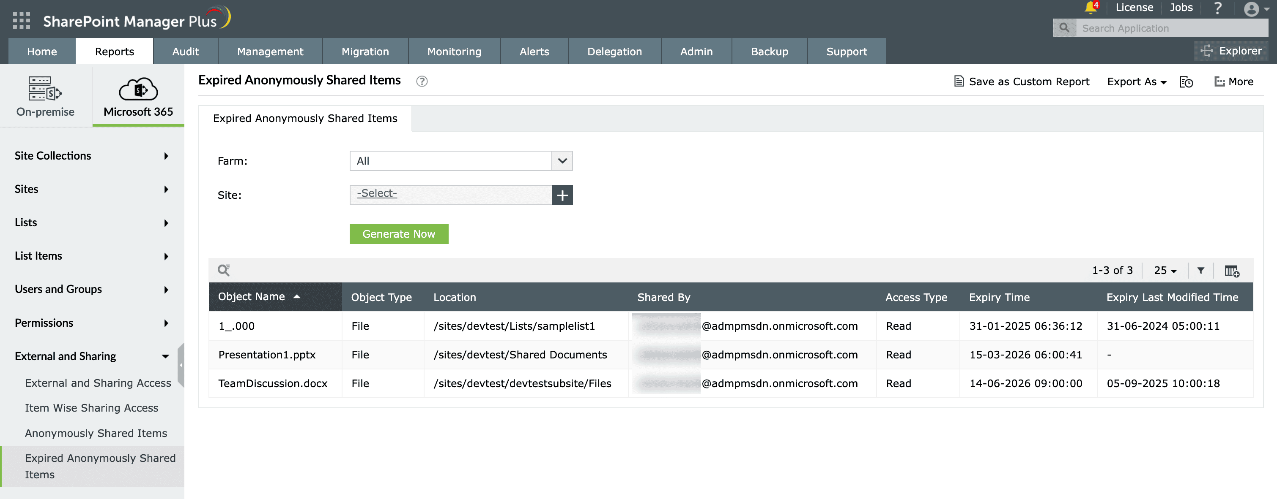Expand the Lists section
Viewport: 1277px width, 499px height.
[92, 223]
